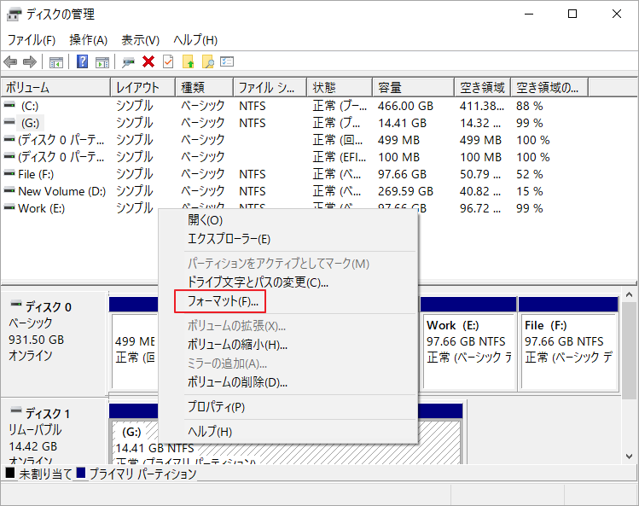This screenshot has height=506, width=639.
Task: Toggle the console tree toolbar icon
Action: pos(55,62)
